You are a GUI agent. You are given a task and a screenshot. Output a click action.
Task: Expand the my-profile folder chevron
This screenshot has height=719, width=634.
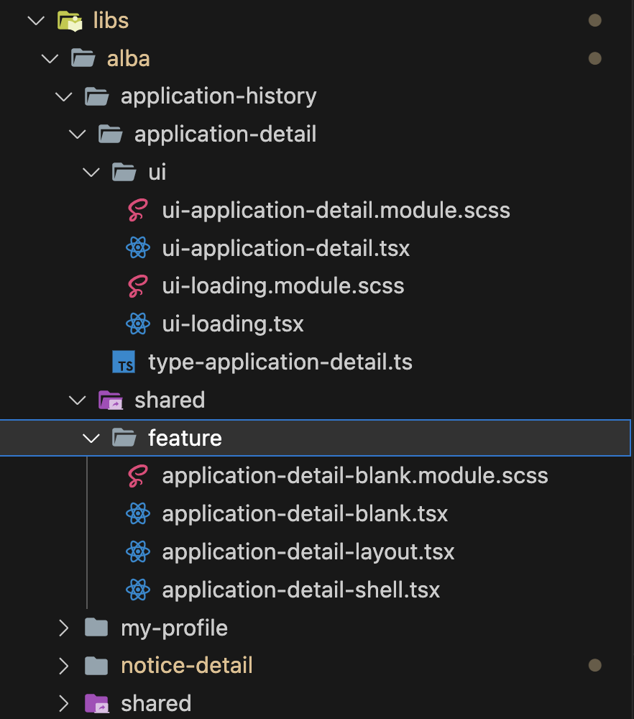pos(63,628)
